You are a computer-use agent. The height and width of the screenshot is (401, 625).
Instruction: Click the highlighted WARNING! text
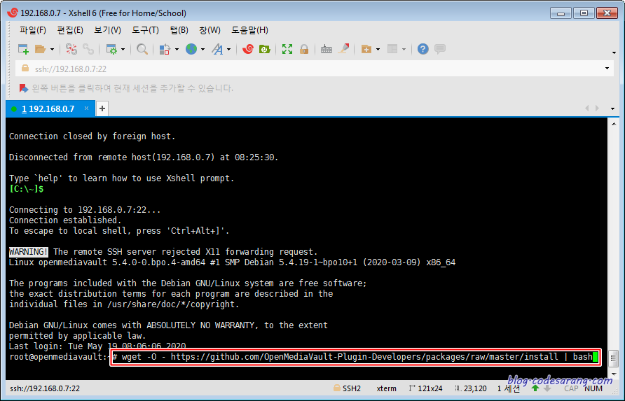point(28,252)
